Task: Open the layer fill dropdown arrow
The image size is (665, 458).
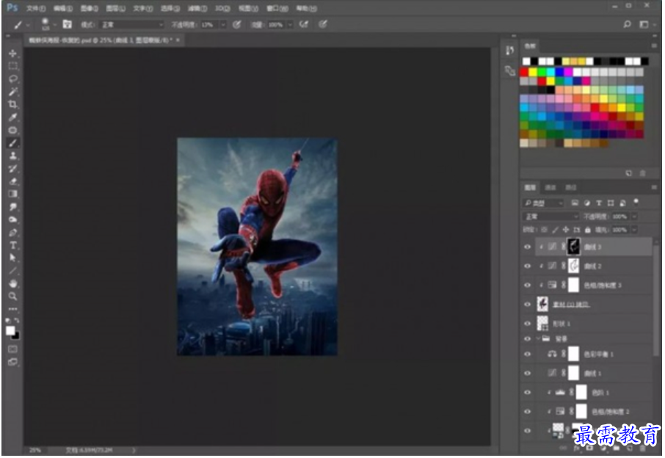Action: 634,230
